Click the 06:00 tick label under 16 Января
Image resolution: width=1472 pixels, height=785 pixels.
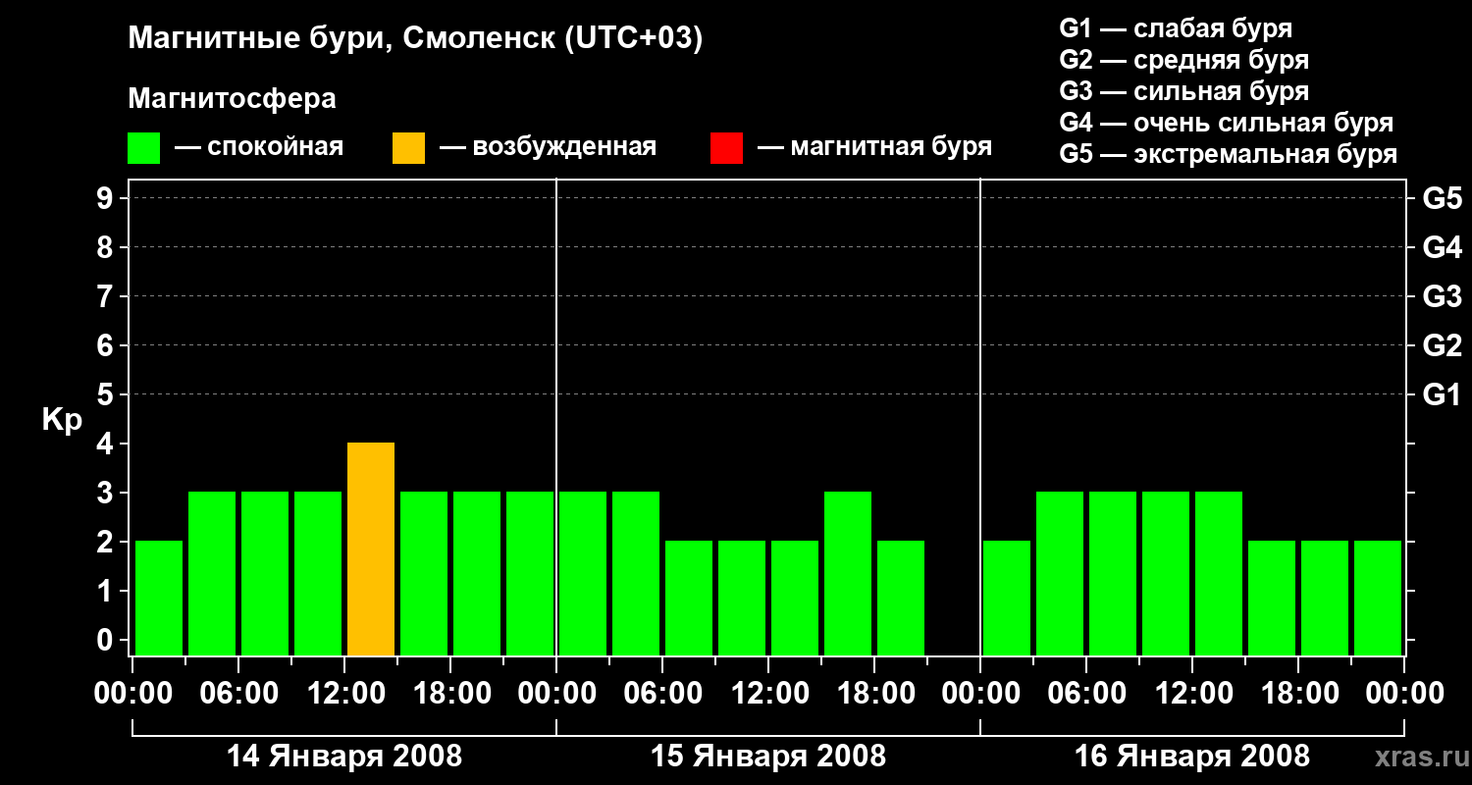coord(1086,694)
